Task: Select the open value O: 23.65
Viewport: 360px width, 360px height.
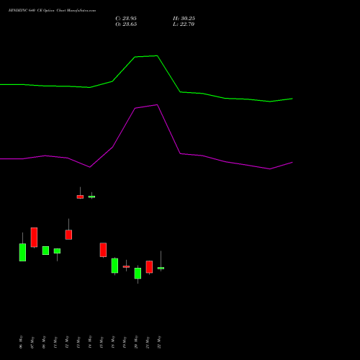Action: 126,24
